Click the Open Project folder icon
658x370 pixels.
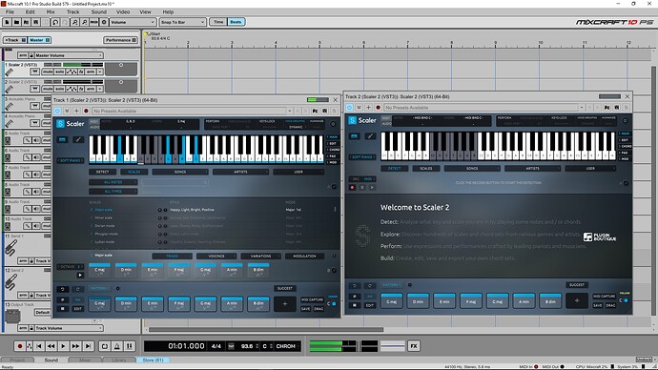[17, 22]
